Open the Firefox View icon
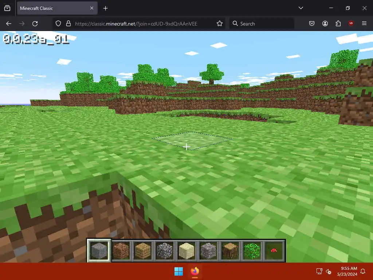This screenshot has width=373, height=280. tap(7, 8)
